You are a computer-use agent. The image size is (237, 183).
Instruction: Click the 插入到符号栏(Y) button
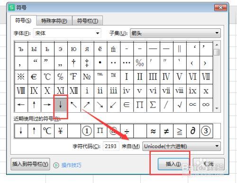click(x=30, y=164)
